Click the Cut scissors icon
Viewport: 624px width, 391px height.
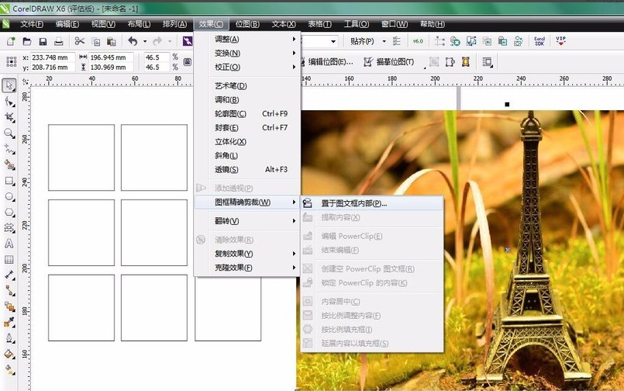(79, 41)
